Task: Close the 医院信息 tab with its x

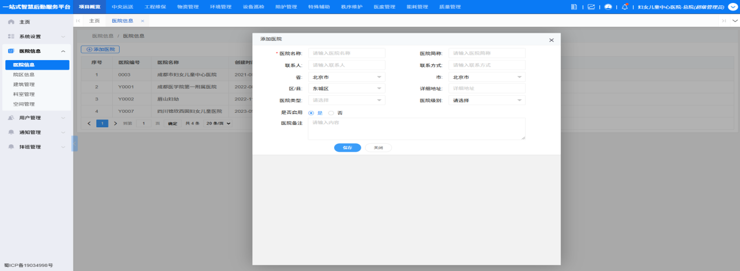Action: click(143, 20)
